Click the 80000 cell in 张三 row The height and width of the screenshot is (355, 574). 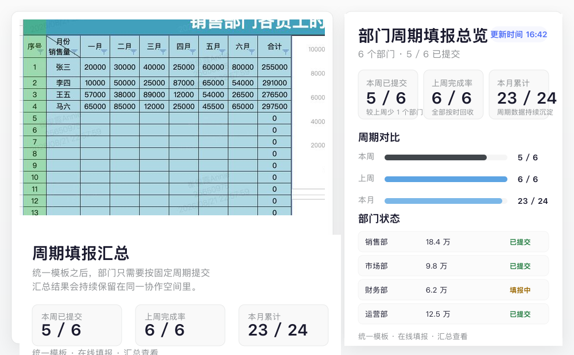[243, 67]
